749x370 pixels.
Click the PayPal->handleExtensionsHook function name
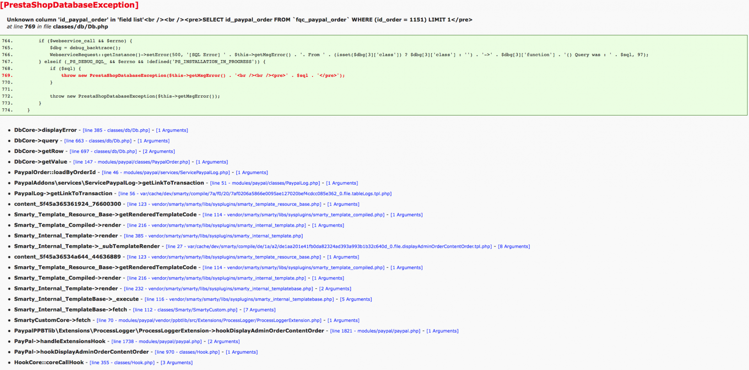tap(60, 342)
